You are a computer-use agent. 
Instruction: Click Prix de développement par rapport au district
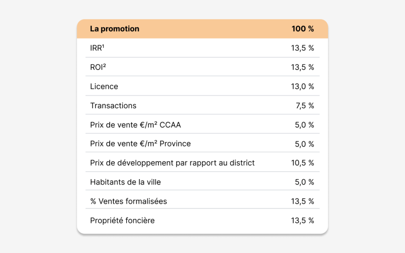(x=172, y=163)
